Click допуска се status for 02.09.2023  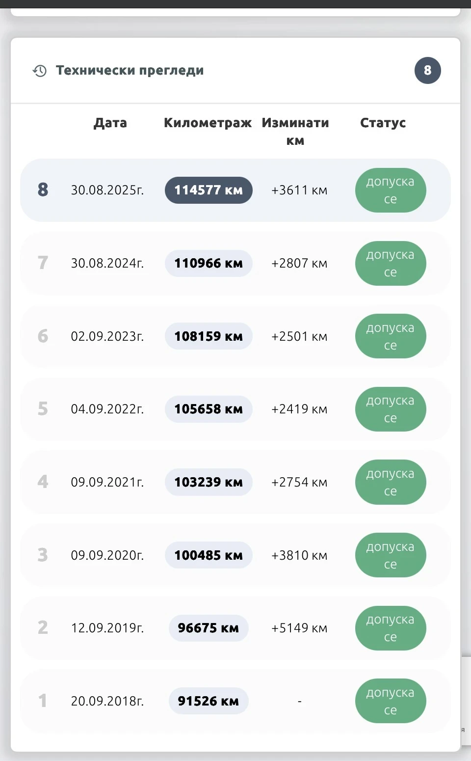(x=391, y=336)
